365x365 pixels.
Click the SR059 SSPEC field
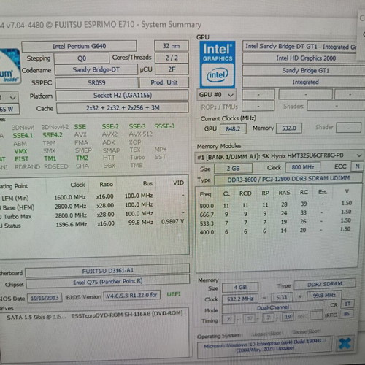[96, 83]
